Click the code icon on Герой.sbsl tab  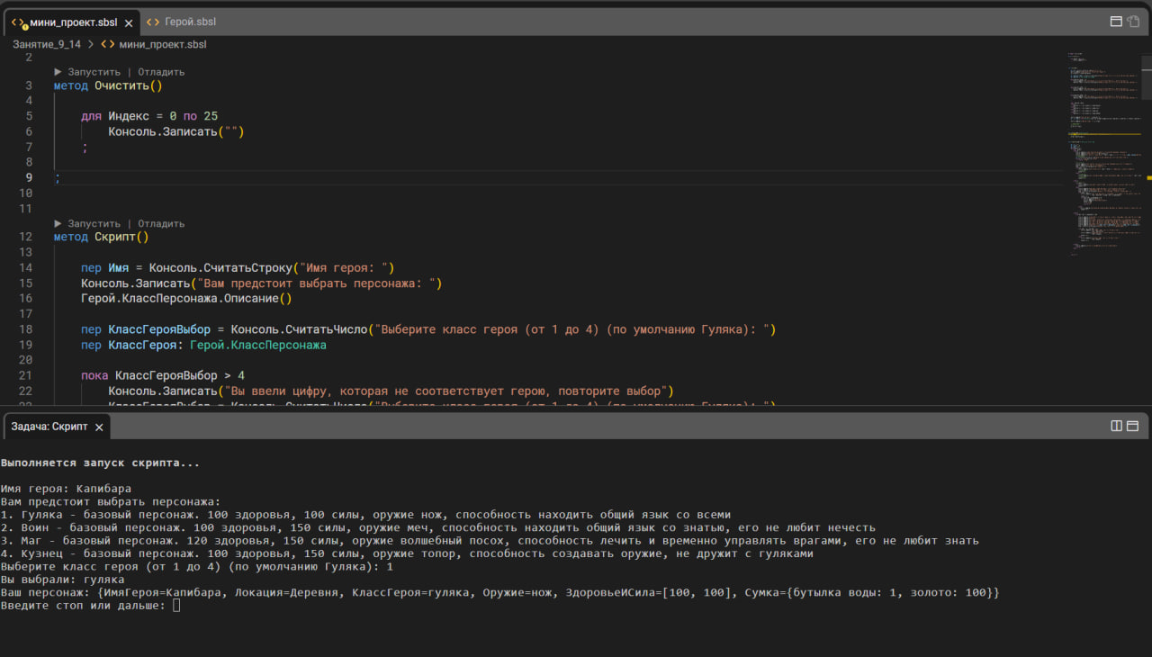[153, 22]
